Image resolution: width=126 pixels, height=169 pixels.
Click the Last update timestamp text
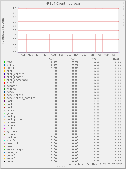(95, 164)
